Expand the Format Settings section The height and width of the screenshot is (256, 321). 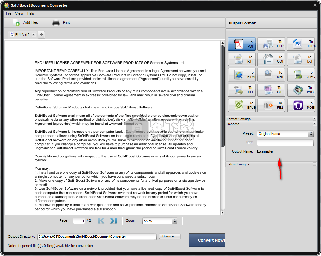(x=314, y=119)
